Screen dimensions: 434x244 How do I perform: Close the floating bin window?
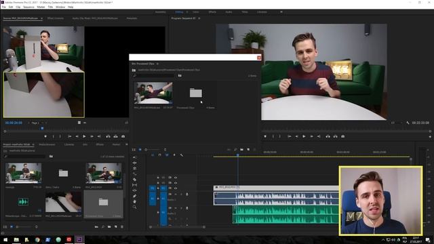259,58
